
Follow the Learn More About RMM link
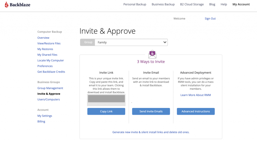196,95
